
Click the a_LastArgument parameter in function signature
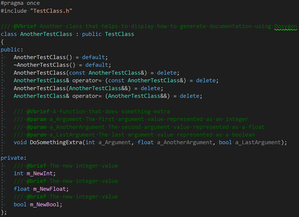click(x=258, y=143)
